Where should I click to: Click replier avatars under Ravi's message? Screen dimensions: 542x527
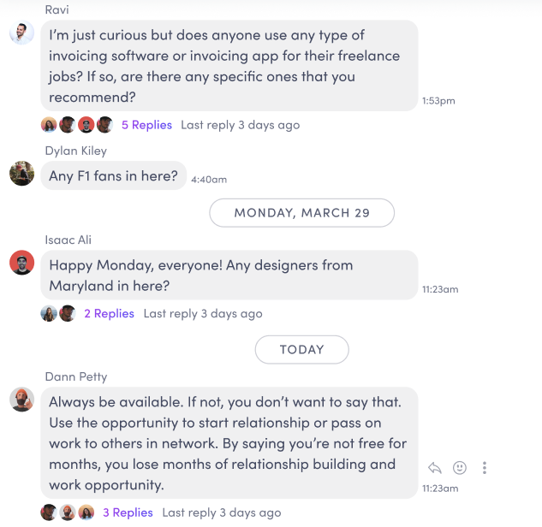click(x=77, y=125)
